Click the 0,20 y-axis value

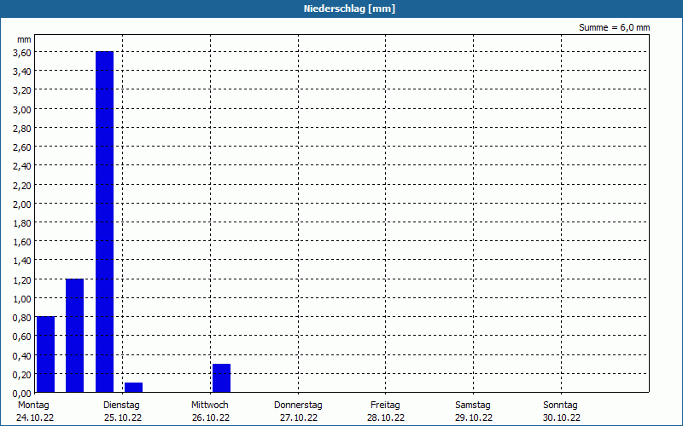[x=22, y=375]
